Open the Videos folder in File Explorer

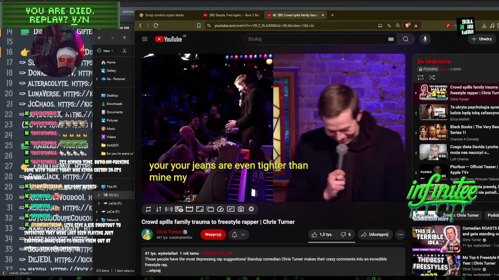[108, 137]
